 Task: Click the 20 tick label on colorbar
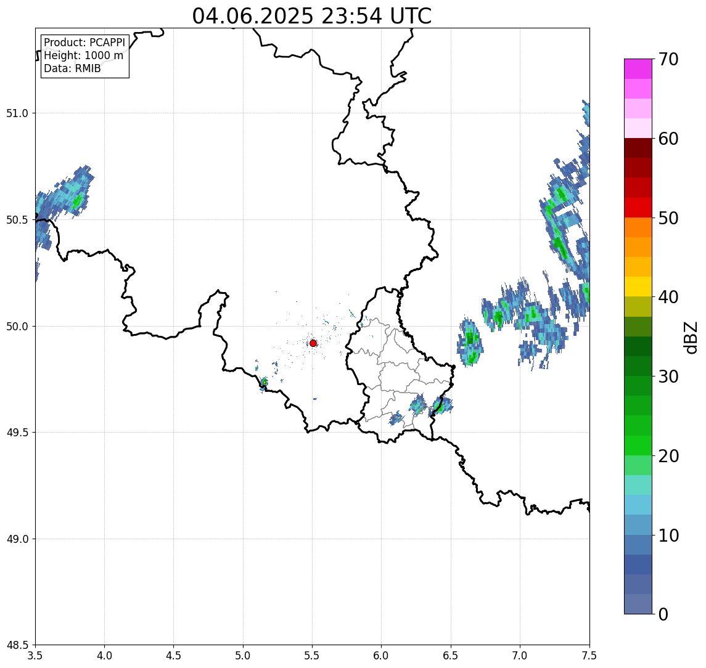coord(668,456)
